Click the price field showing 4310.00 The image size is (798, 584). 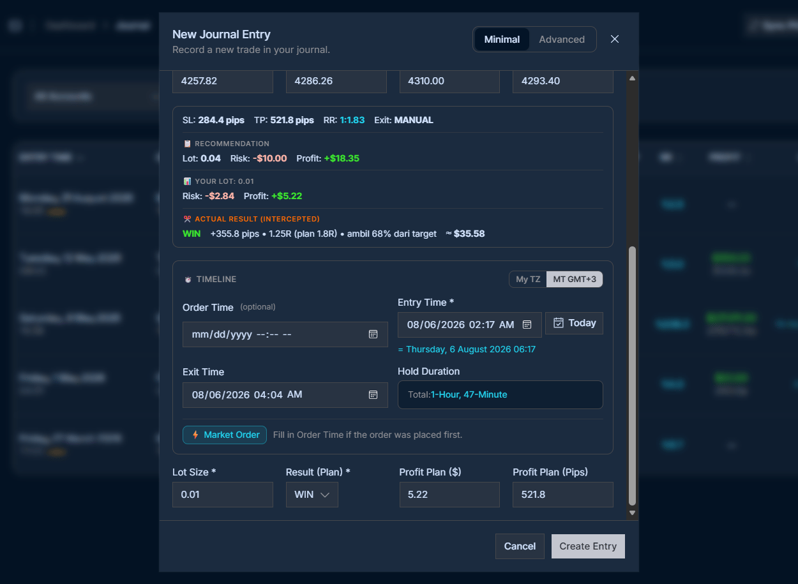pyautogui.click(x=449, y=81)
